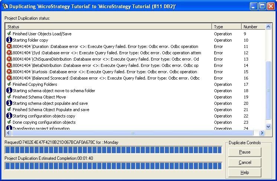Click the info icon for Starting schema object populate and save
The image size is (277, 181).
coord(9,103)
